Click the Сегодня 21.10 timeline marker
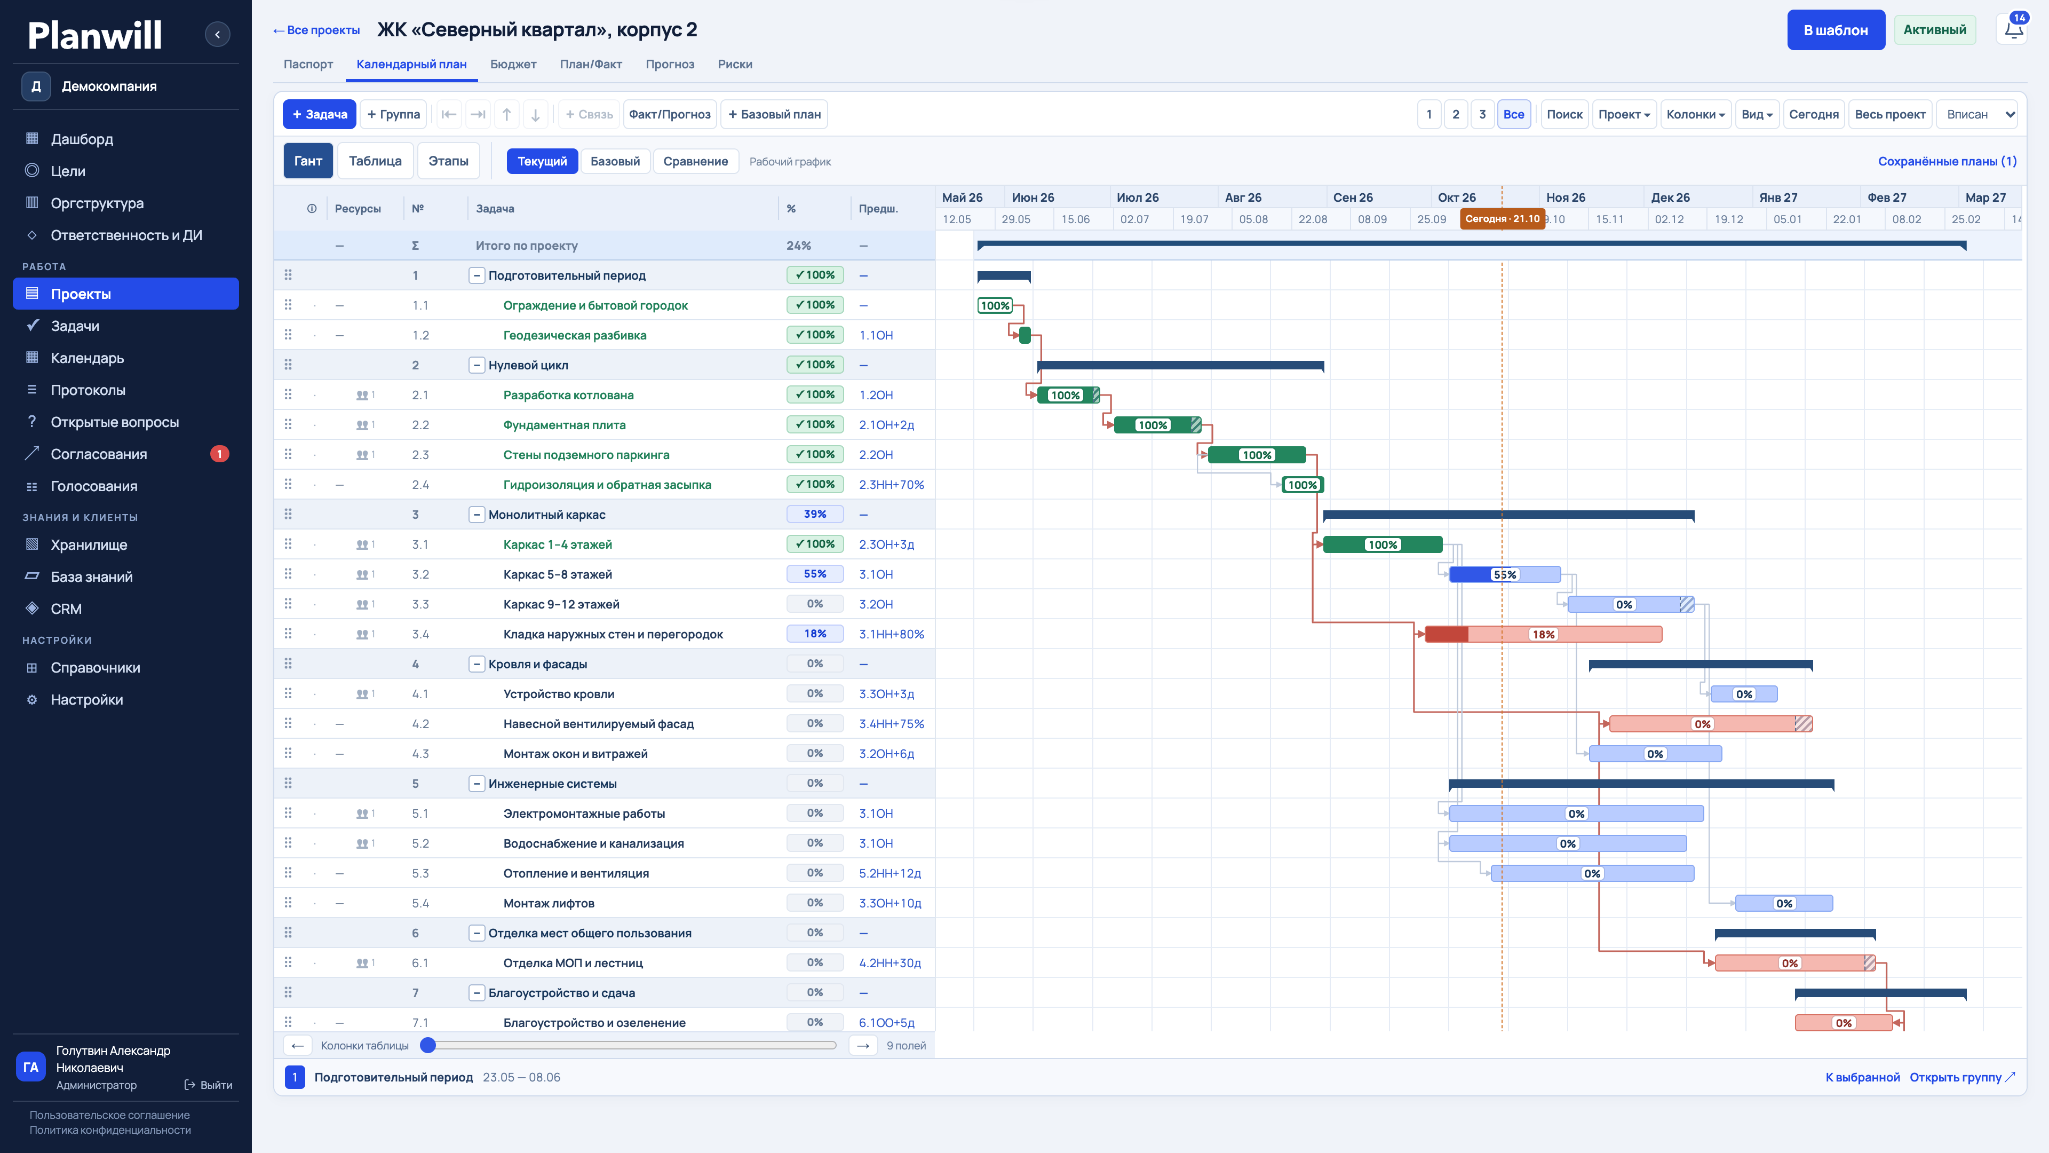This screenshot has height=1153, width=2049. coord(1502,219)
